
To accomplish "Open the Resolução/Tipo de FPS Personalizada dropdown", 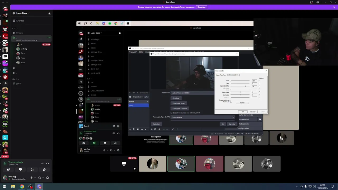I will (203, 117).
